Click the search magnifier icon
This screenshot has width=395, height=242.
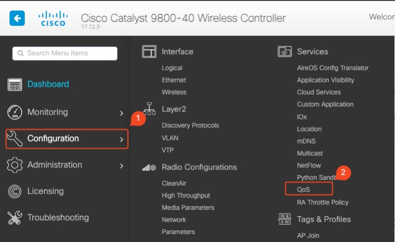coord(21,53)
